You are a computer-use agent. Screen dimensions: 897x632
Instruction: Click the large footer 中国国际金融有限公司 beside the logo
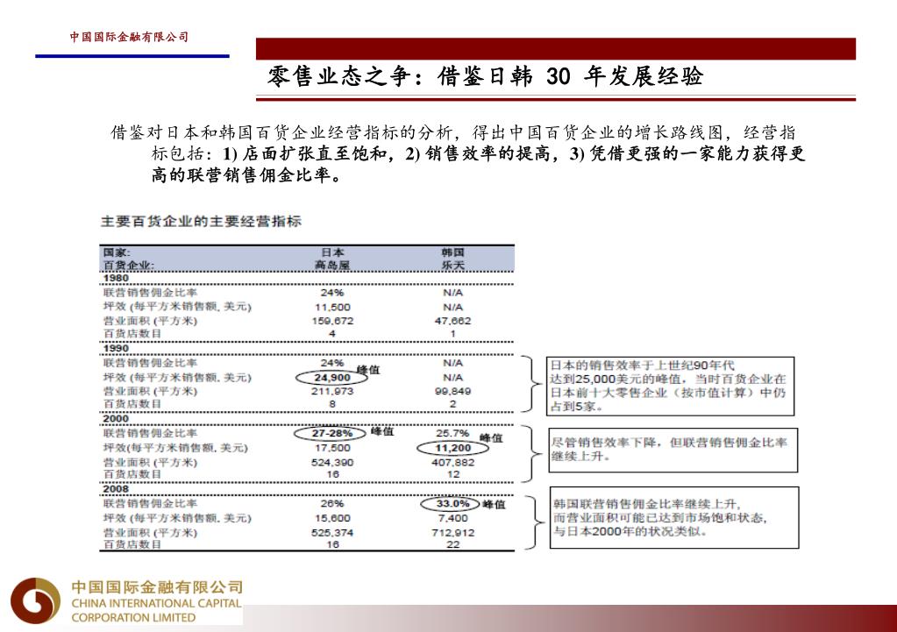point(157,586)
